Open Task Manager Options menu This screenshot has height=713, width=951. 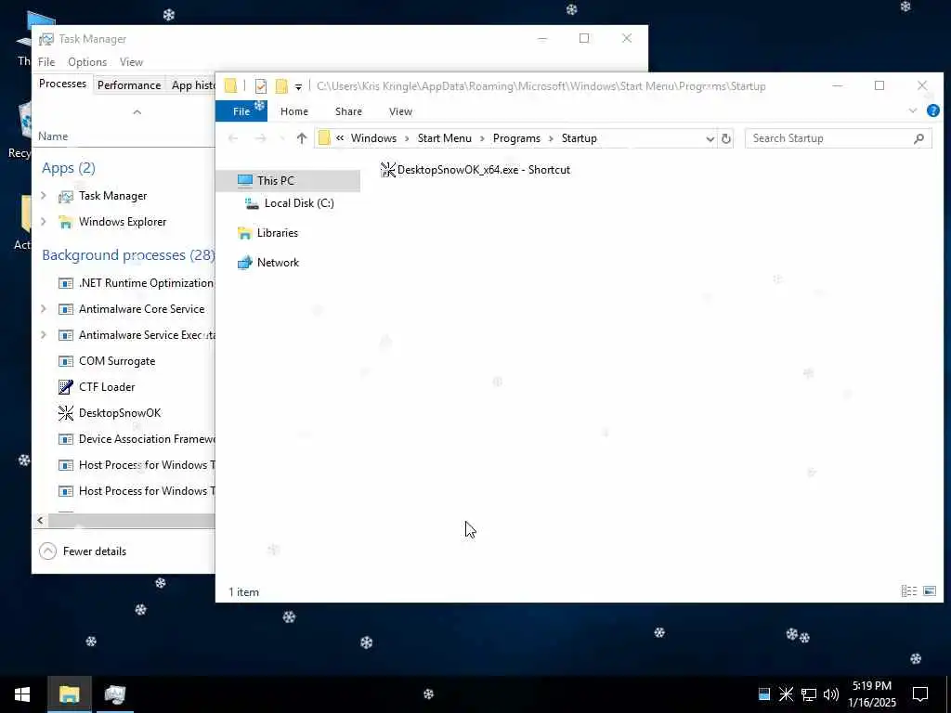(87, 62)
